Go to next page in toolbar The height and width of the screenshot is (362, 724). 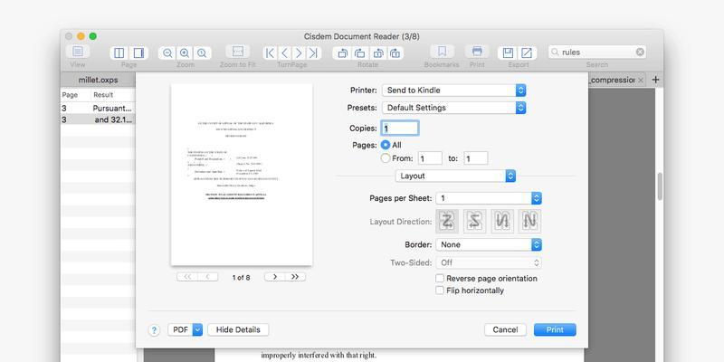coord(299,52)
